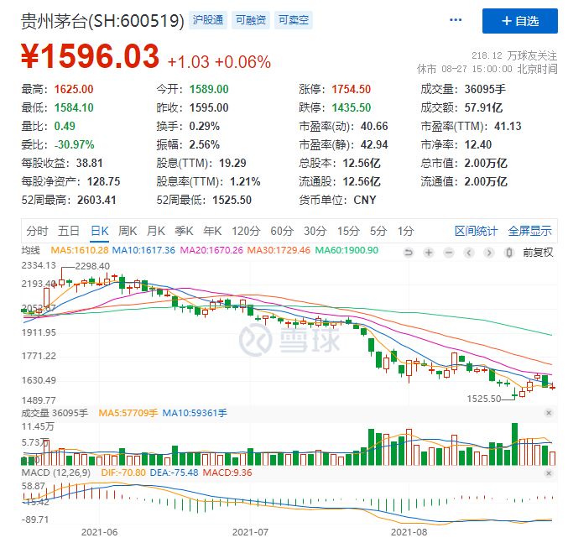Click the MA5:1610.28 legend value
This screenshot has height=543, width=568.
(x=80, y=250)
